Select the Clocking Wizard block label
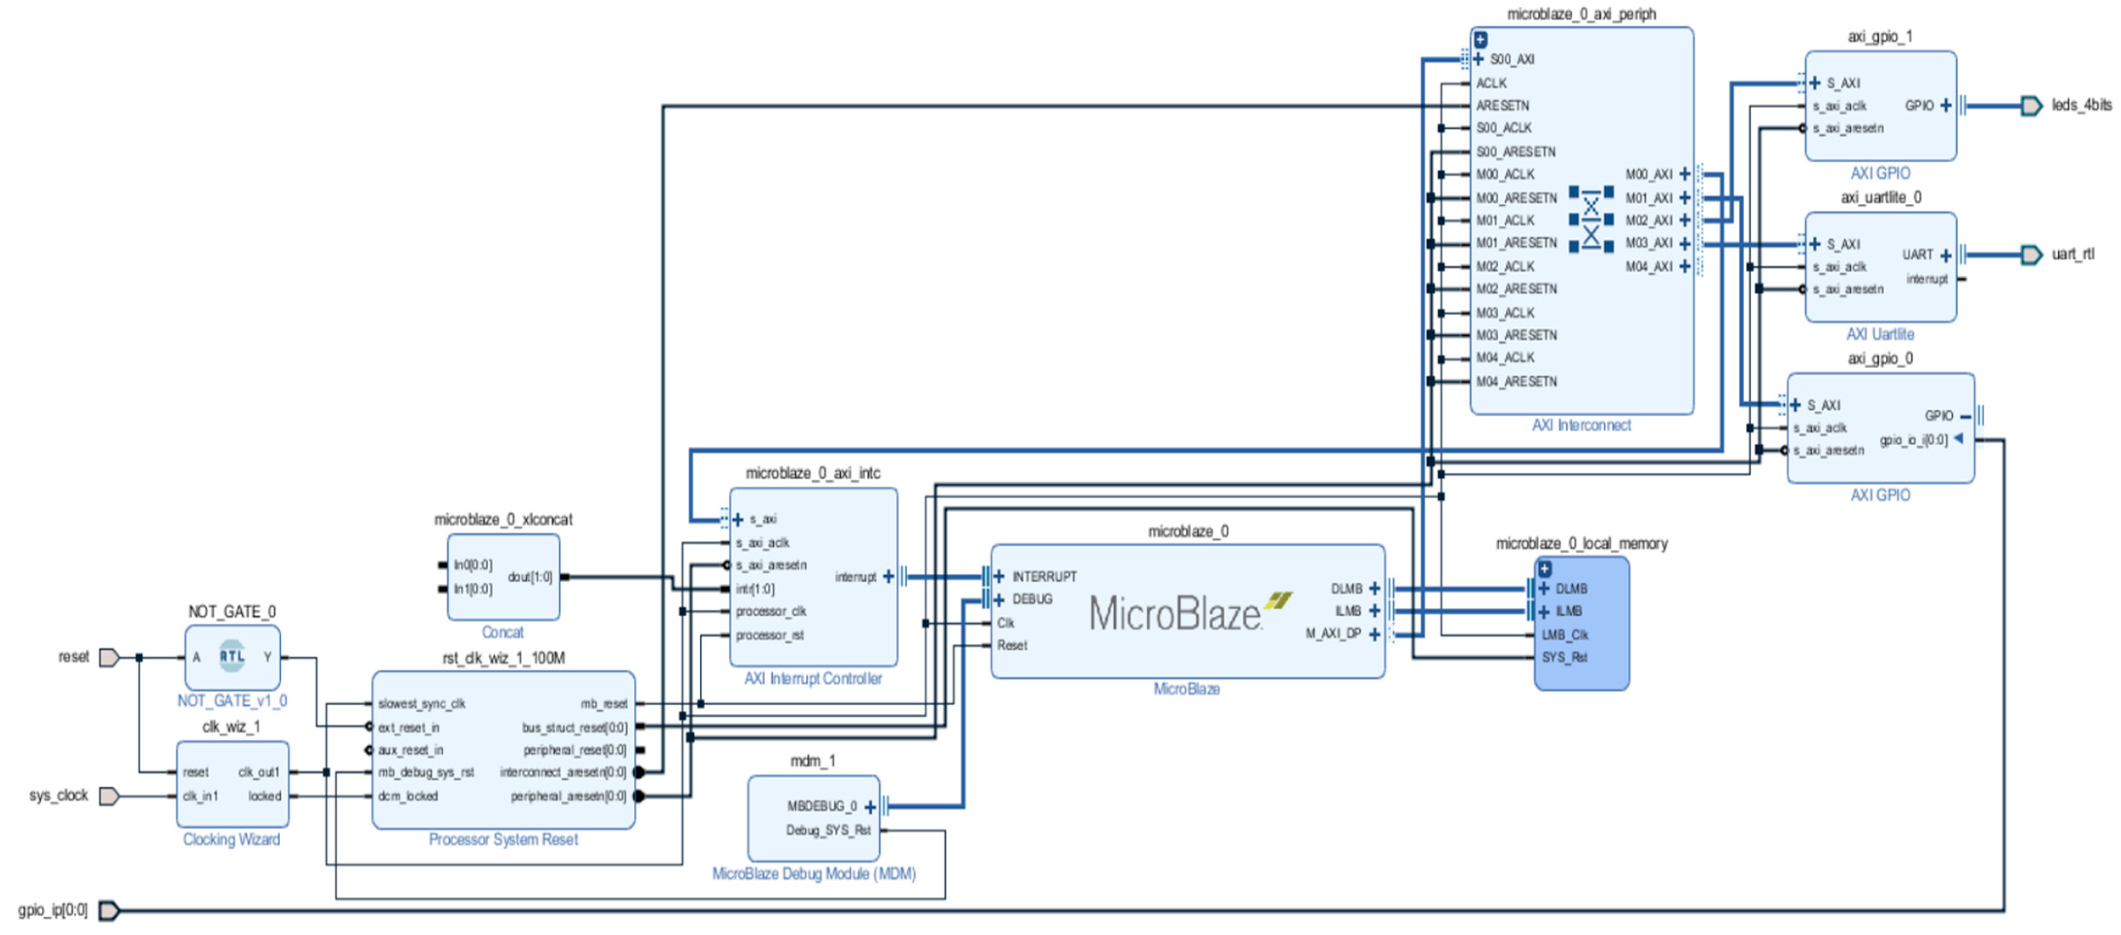The height and width of the screenshot is (935, 2121). 231,839
